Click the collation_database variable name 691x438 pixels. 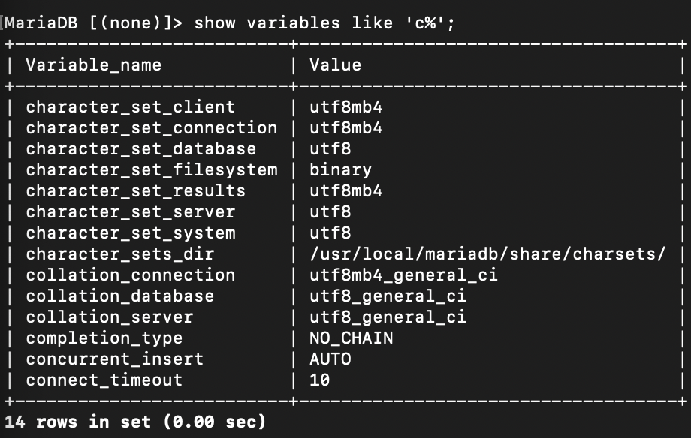(x=119, y=296)
